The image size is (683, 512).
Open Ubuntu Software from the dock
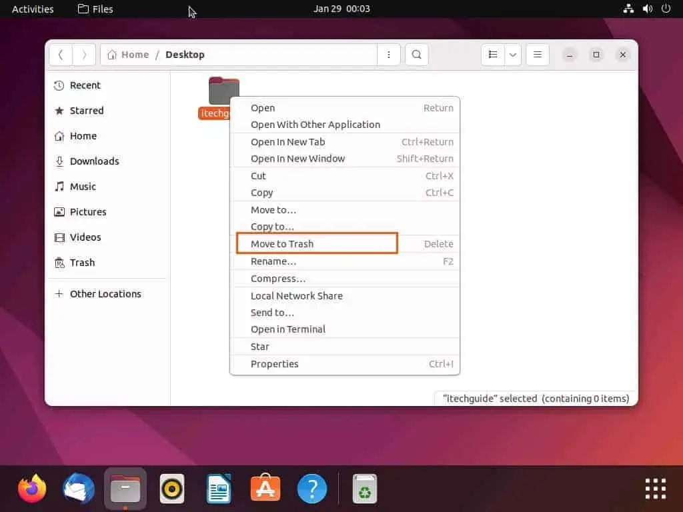(x=265, y=488)
